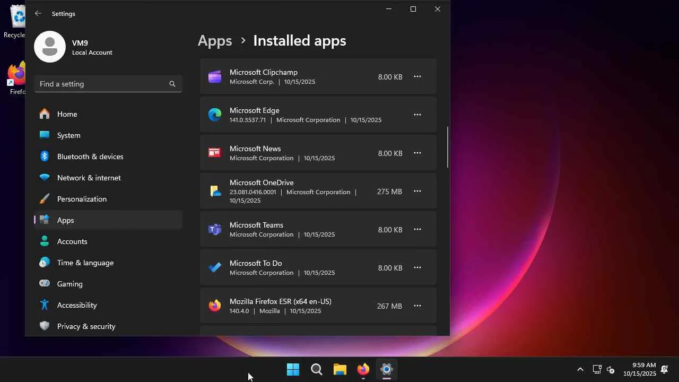The height and width of the screenshot is (382, 679).
Task: Click the Microsoft OneDrive app name
Action: (262, 183)
